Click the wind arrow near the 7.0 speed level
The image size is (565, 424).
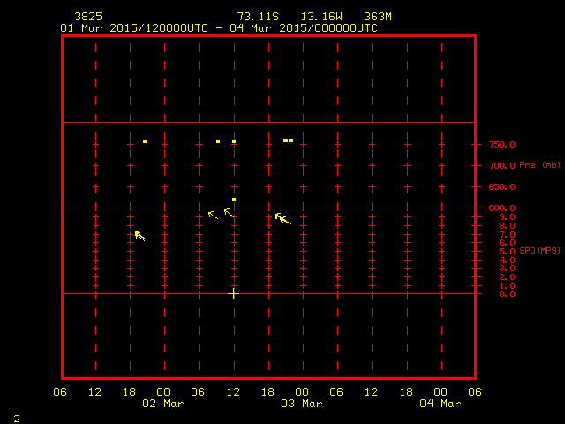140,236
